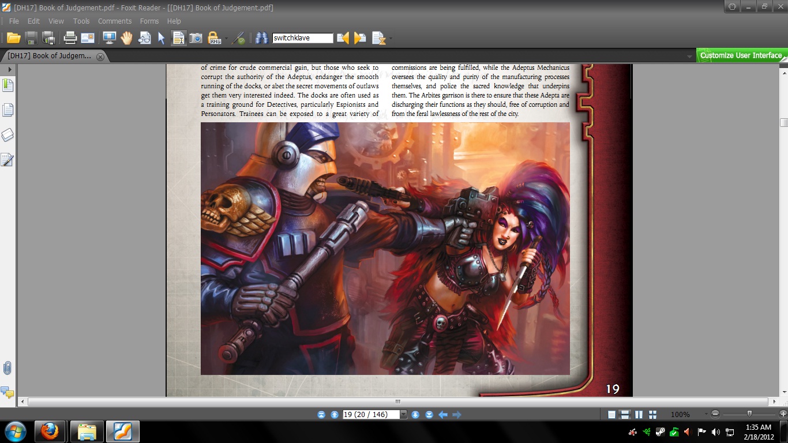Viewport: 788px width, 443px height.
Task: Zoom in with the plus button
Action: tap(783, 414)
